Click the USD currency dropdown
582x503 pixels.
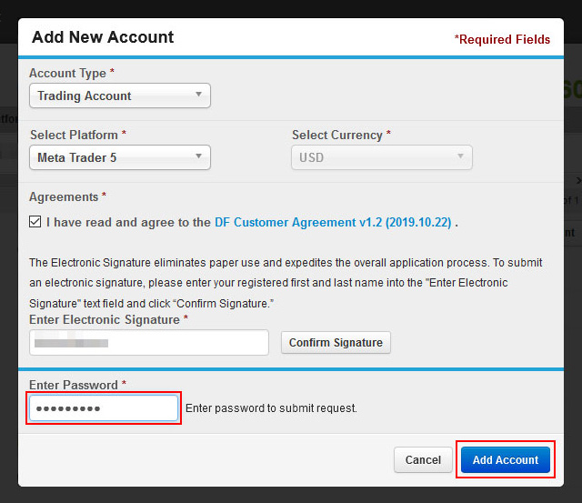click(381, 157)
